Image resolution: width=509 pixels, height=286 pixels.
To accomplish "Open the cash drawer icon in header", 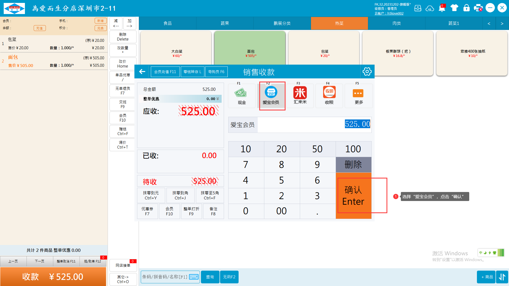I will (418, 8).
